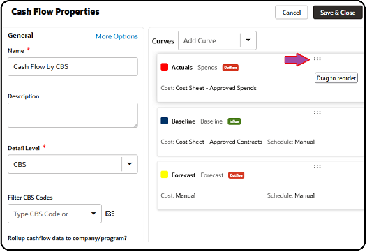Click the yellow Forecast color swatch

coord(164,175)
